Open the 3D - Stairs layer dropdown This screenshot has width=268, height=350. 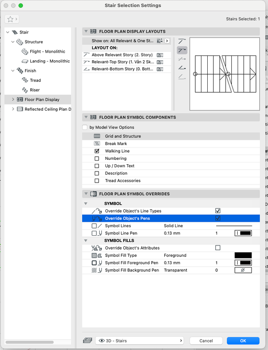[139, 341]
